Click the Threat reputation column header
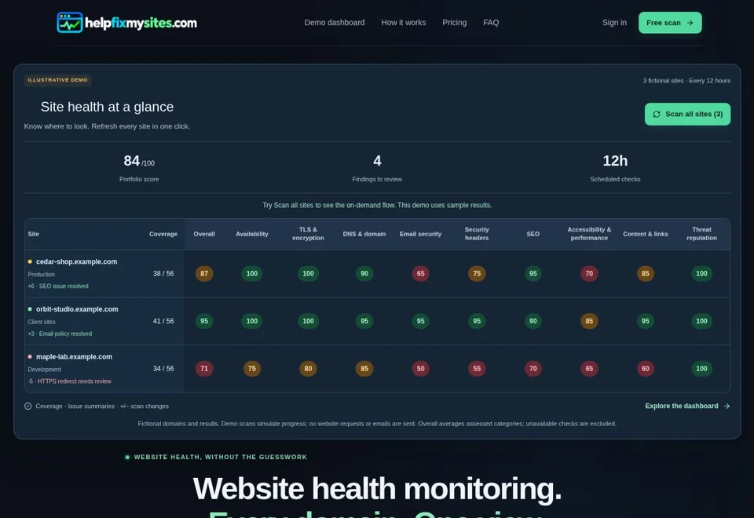The image size is (754, 518). point(701,234)
